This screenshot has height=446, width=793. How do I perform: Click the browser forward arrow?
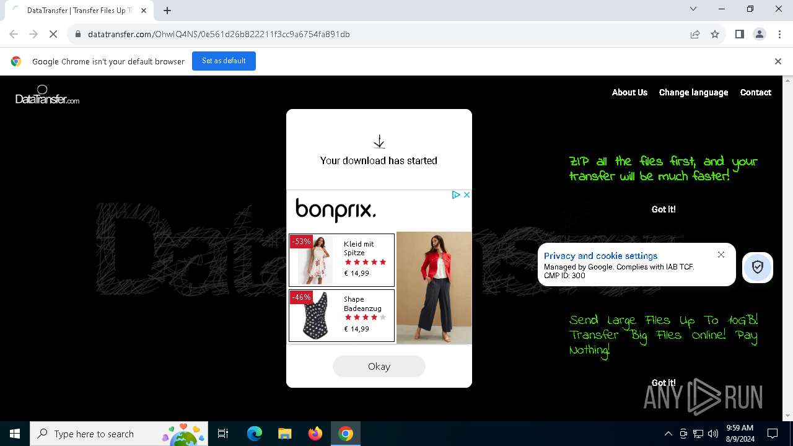point(33,34)
